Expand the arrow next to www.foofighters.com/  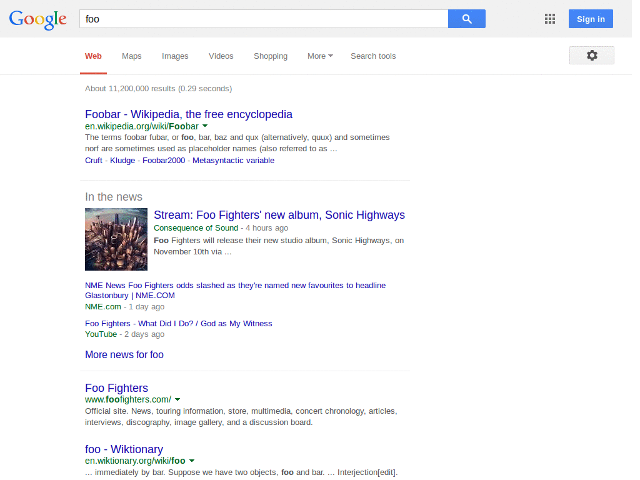tap(177, 399)
